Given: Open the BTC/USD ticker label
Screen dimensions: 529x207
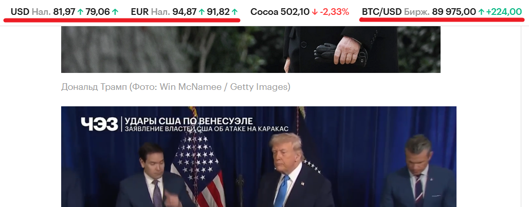Looking at the screenshot, I should (x=381, y=12).
